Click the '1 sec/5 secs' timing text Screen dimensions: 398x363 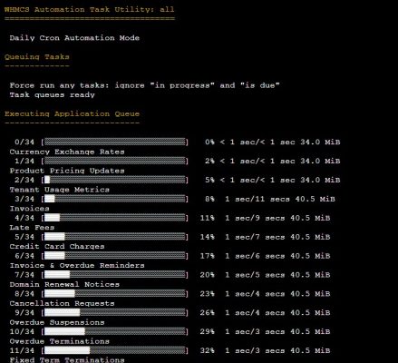(255, 275)
